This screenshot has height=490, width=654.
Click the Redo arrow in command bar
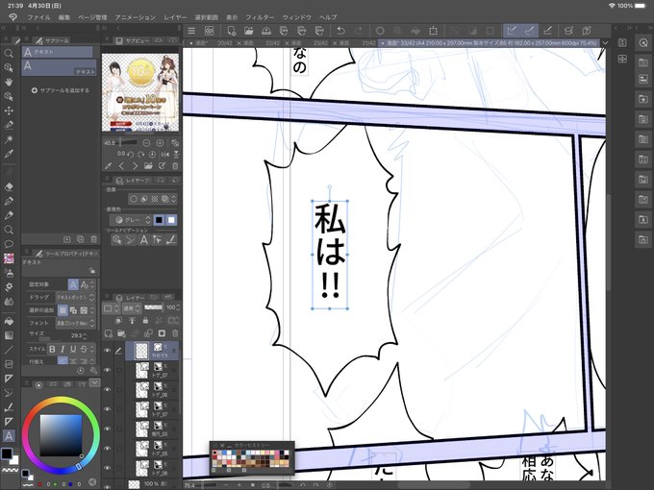click(359, 31)
